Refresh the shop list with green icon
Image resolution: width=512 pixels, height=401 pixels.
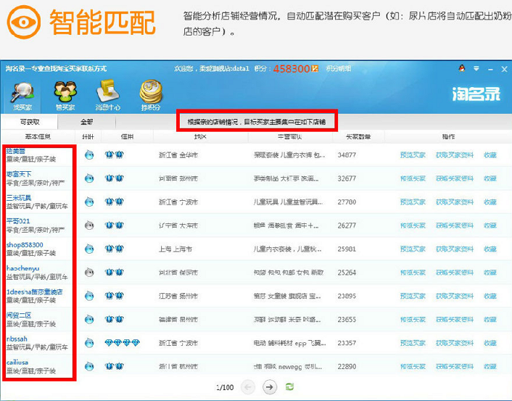pyautogui.click(x=289, y=387)
